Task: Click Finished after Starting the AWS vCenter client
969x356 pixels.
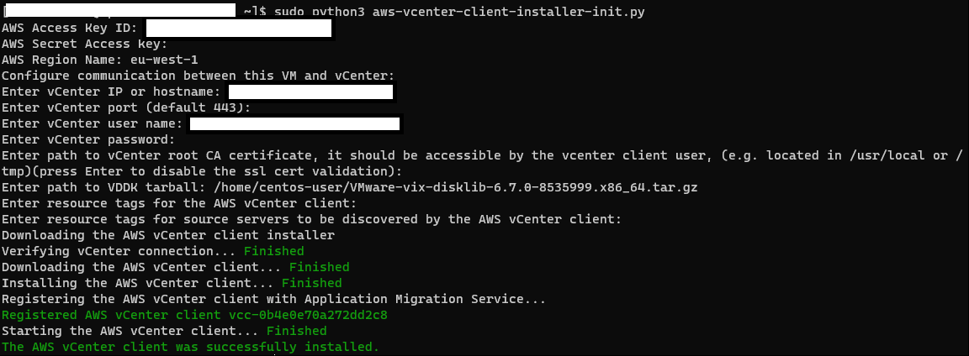Action: click(297, 331)
